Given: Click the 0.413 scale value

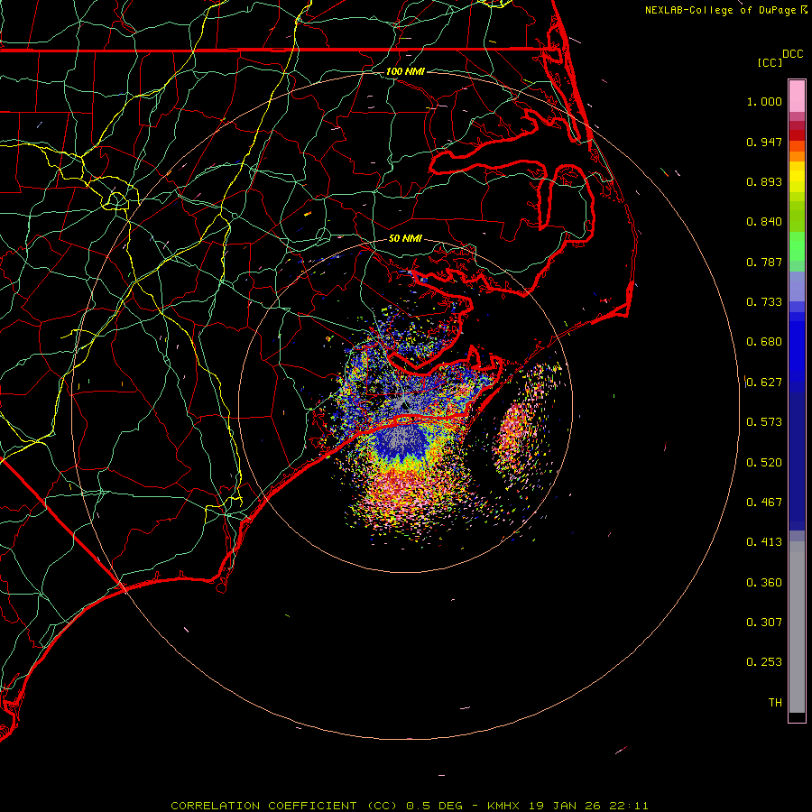Looking at the screenshot, I should [764, 542].
